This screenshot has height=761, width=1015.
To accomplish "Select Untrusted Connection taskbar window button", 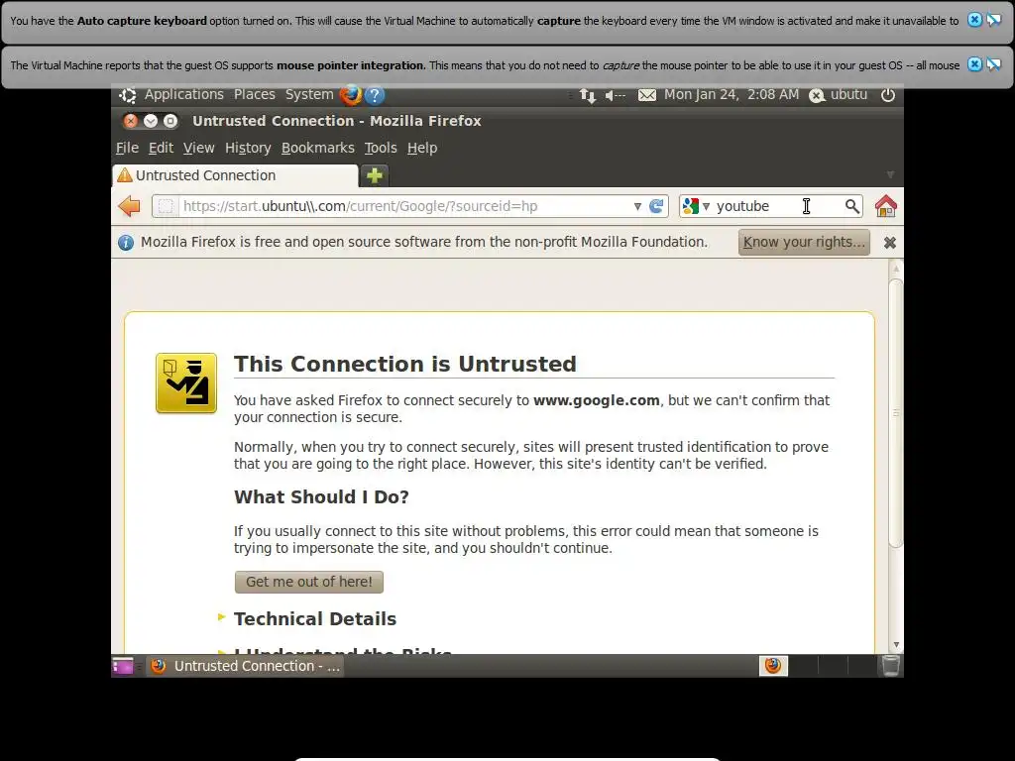I will tap(246, 666).
